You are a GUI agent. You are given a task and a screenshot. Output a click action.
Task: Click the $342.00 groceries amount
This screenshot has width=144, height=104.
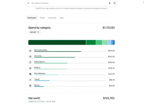(x=111, y=57)
